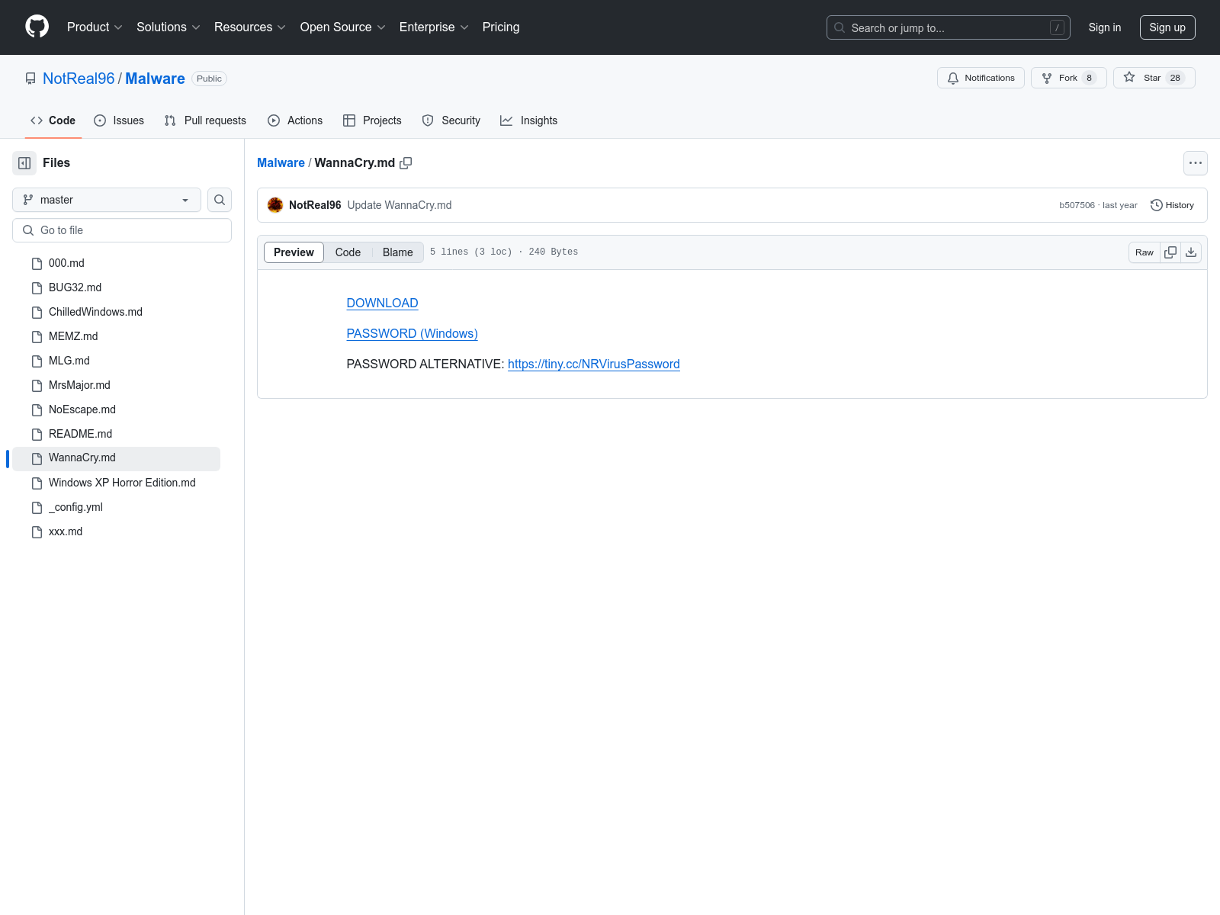Copy raw file contents icon
The height and width of the screenshot is (915, 1220).
click(x=1170, y=252)
